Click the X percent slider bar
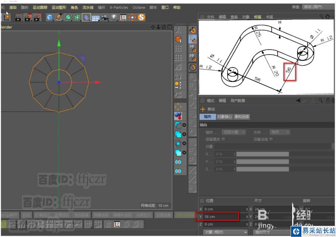Viewport: 336px width, 237px height. pos(262,154)
